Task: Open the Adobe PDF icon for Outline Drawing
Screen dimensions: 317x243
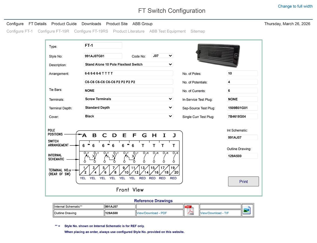Action: coord(190,210)
